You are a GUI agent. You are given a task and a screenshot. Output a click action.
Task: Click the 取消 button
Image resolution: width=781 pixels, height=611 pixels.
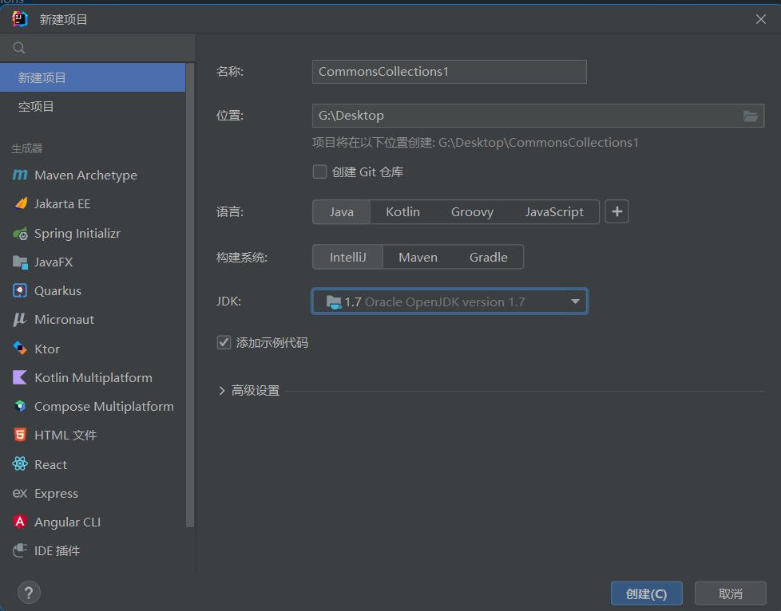(x=730, y=593)
